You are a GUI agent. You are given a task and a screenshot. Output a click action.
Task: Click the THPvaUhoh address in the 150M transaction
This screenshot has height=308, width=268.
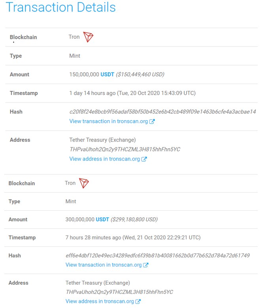tap(125, 149)
